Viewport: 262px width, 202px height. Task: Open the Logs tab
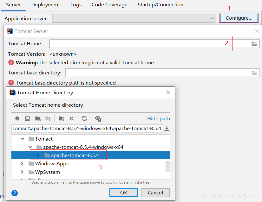click(x=76, y=5)
